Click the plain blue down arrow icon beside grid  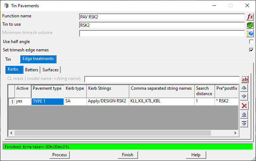click(x=244, y=97)
